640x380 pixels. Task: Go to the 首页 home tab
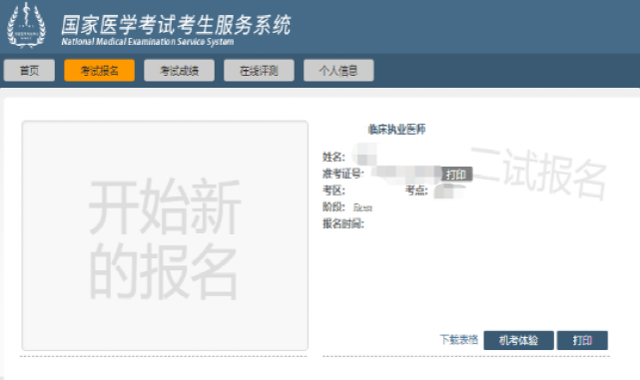click(x=29, y=71)
